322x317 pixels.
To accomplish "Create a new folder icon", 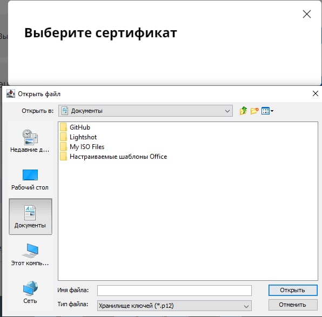I will 254,111.
